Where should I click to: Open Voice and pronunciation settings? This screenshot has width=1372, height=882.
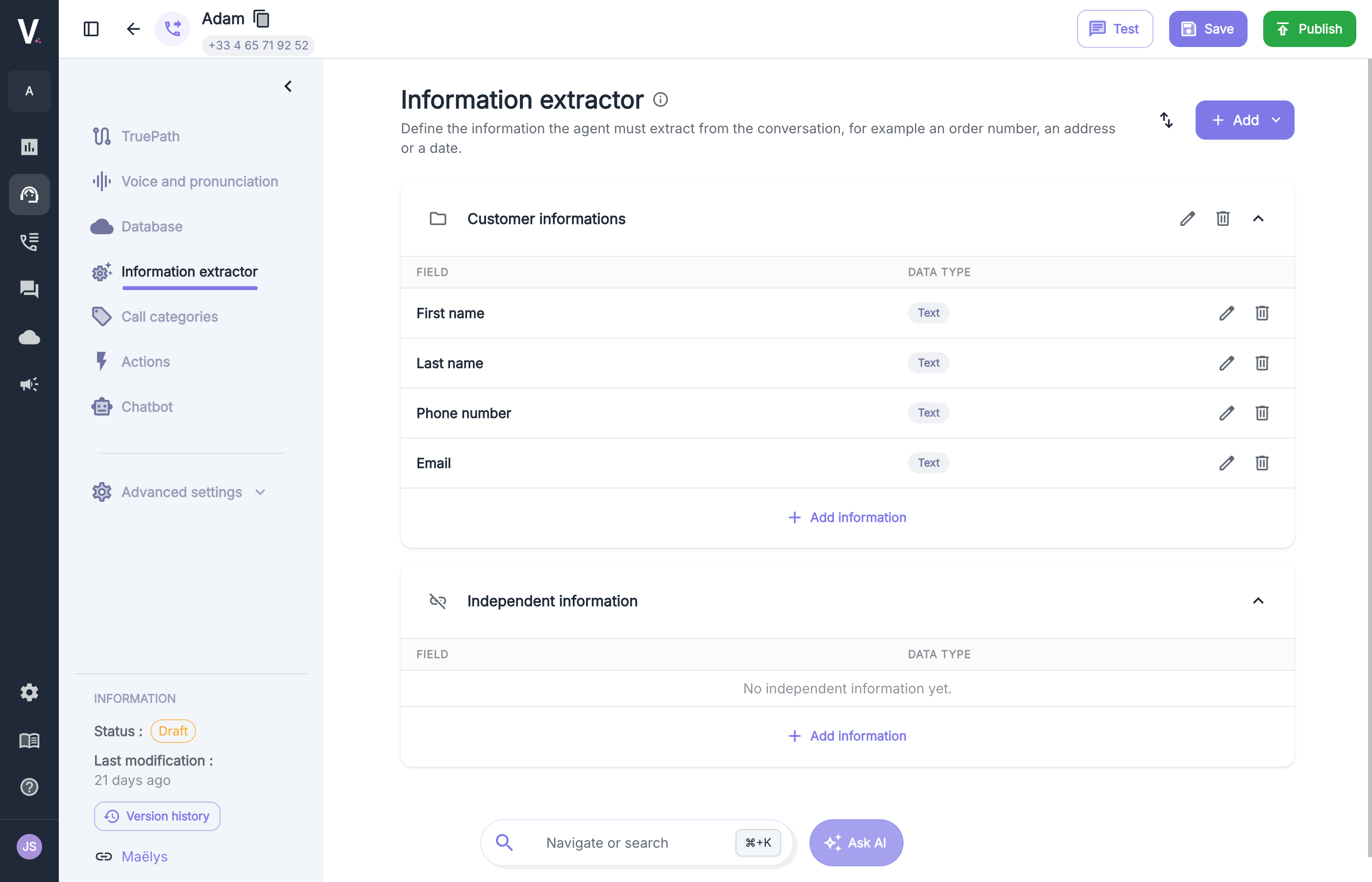(x=186, y=181)
